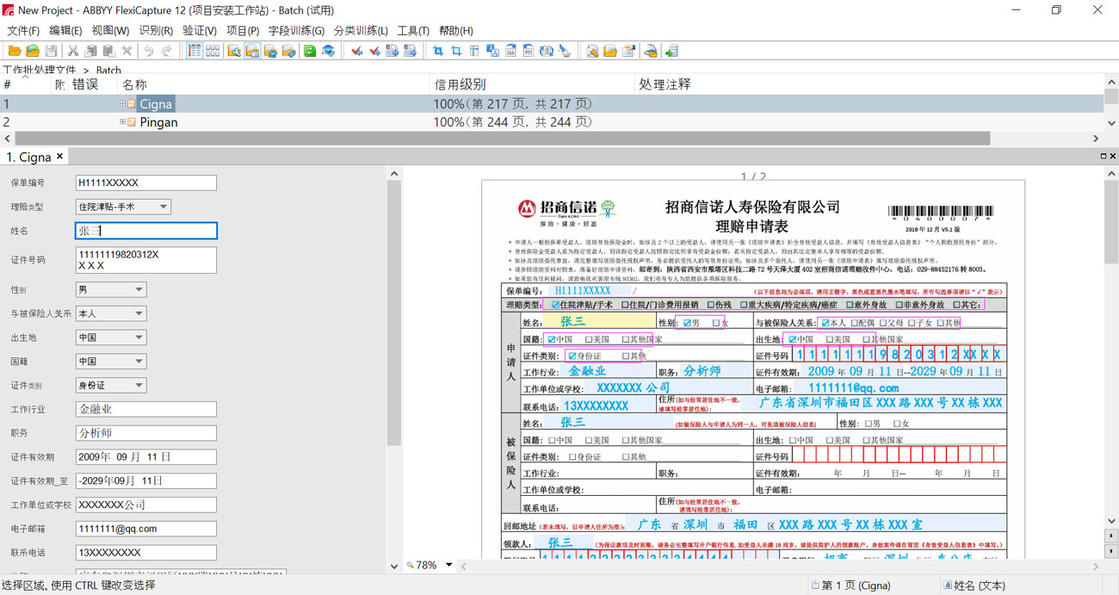1119x595 pixels.
Task: Click the batch list horizontal scrollbar
Action: click(x=502, y=138)
